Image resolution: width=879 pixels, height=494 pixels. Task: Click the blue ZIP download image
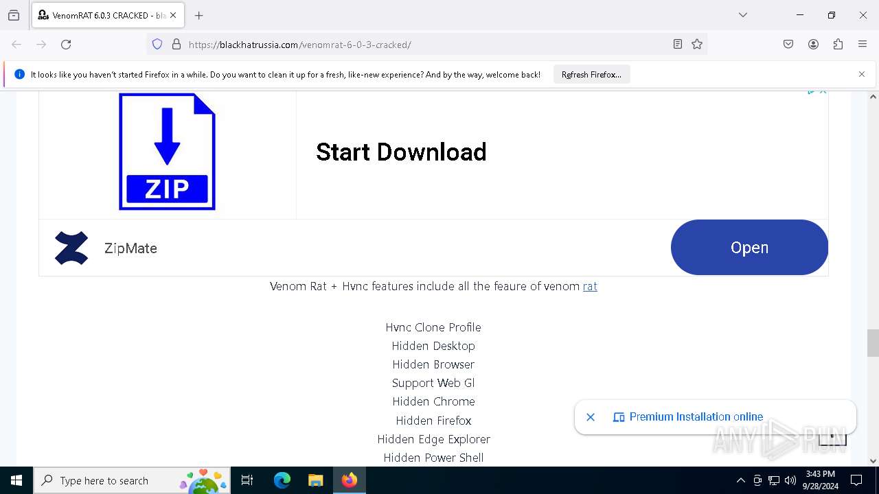(x=167, y=151)
